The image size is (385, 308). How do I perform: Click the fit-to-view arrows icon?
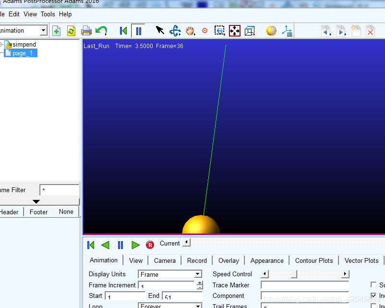(234, 31)
